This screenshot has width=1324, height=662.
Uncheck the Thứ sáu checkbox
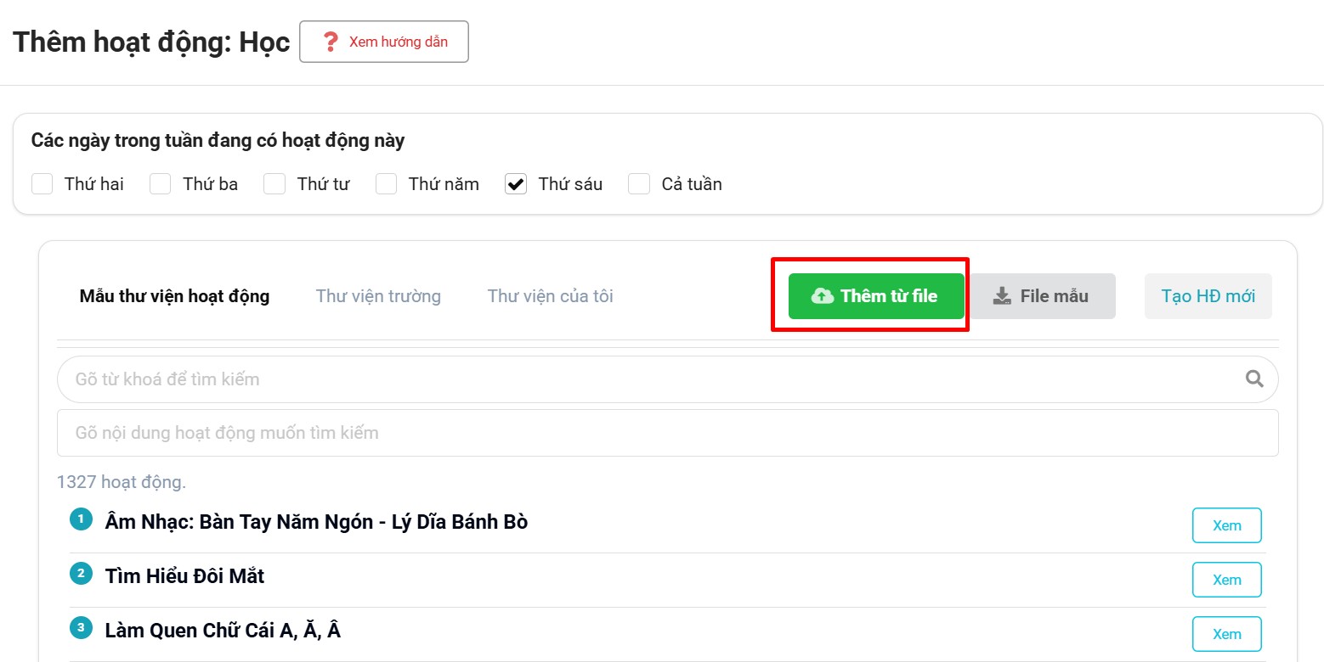[516, 184]
